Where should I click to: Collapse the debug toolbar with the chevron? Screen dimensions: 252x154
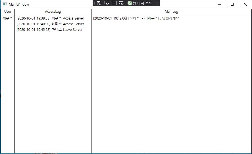157,3
